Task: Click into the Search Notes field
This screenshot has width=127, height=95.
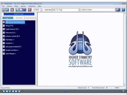Action: 98,10
